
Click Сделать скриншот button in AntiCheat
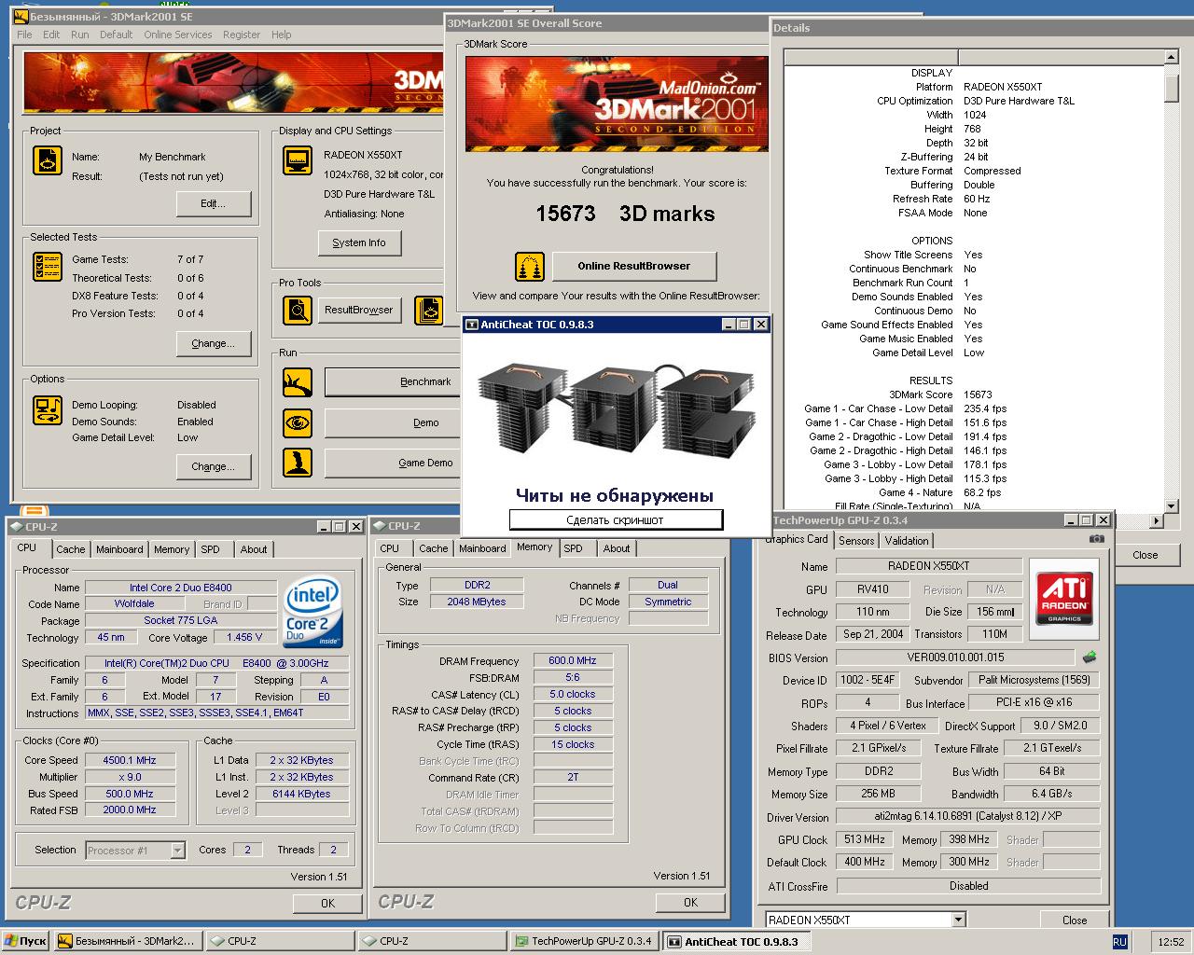click(616, 519)
